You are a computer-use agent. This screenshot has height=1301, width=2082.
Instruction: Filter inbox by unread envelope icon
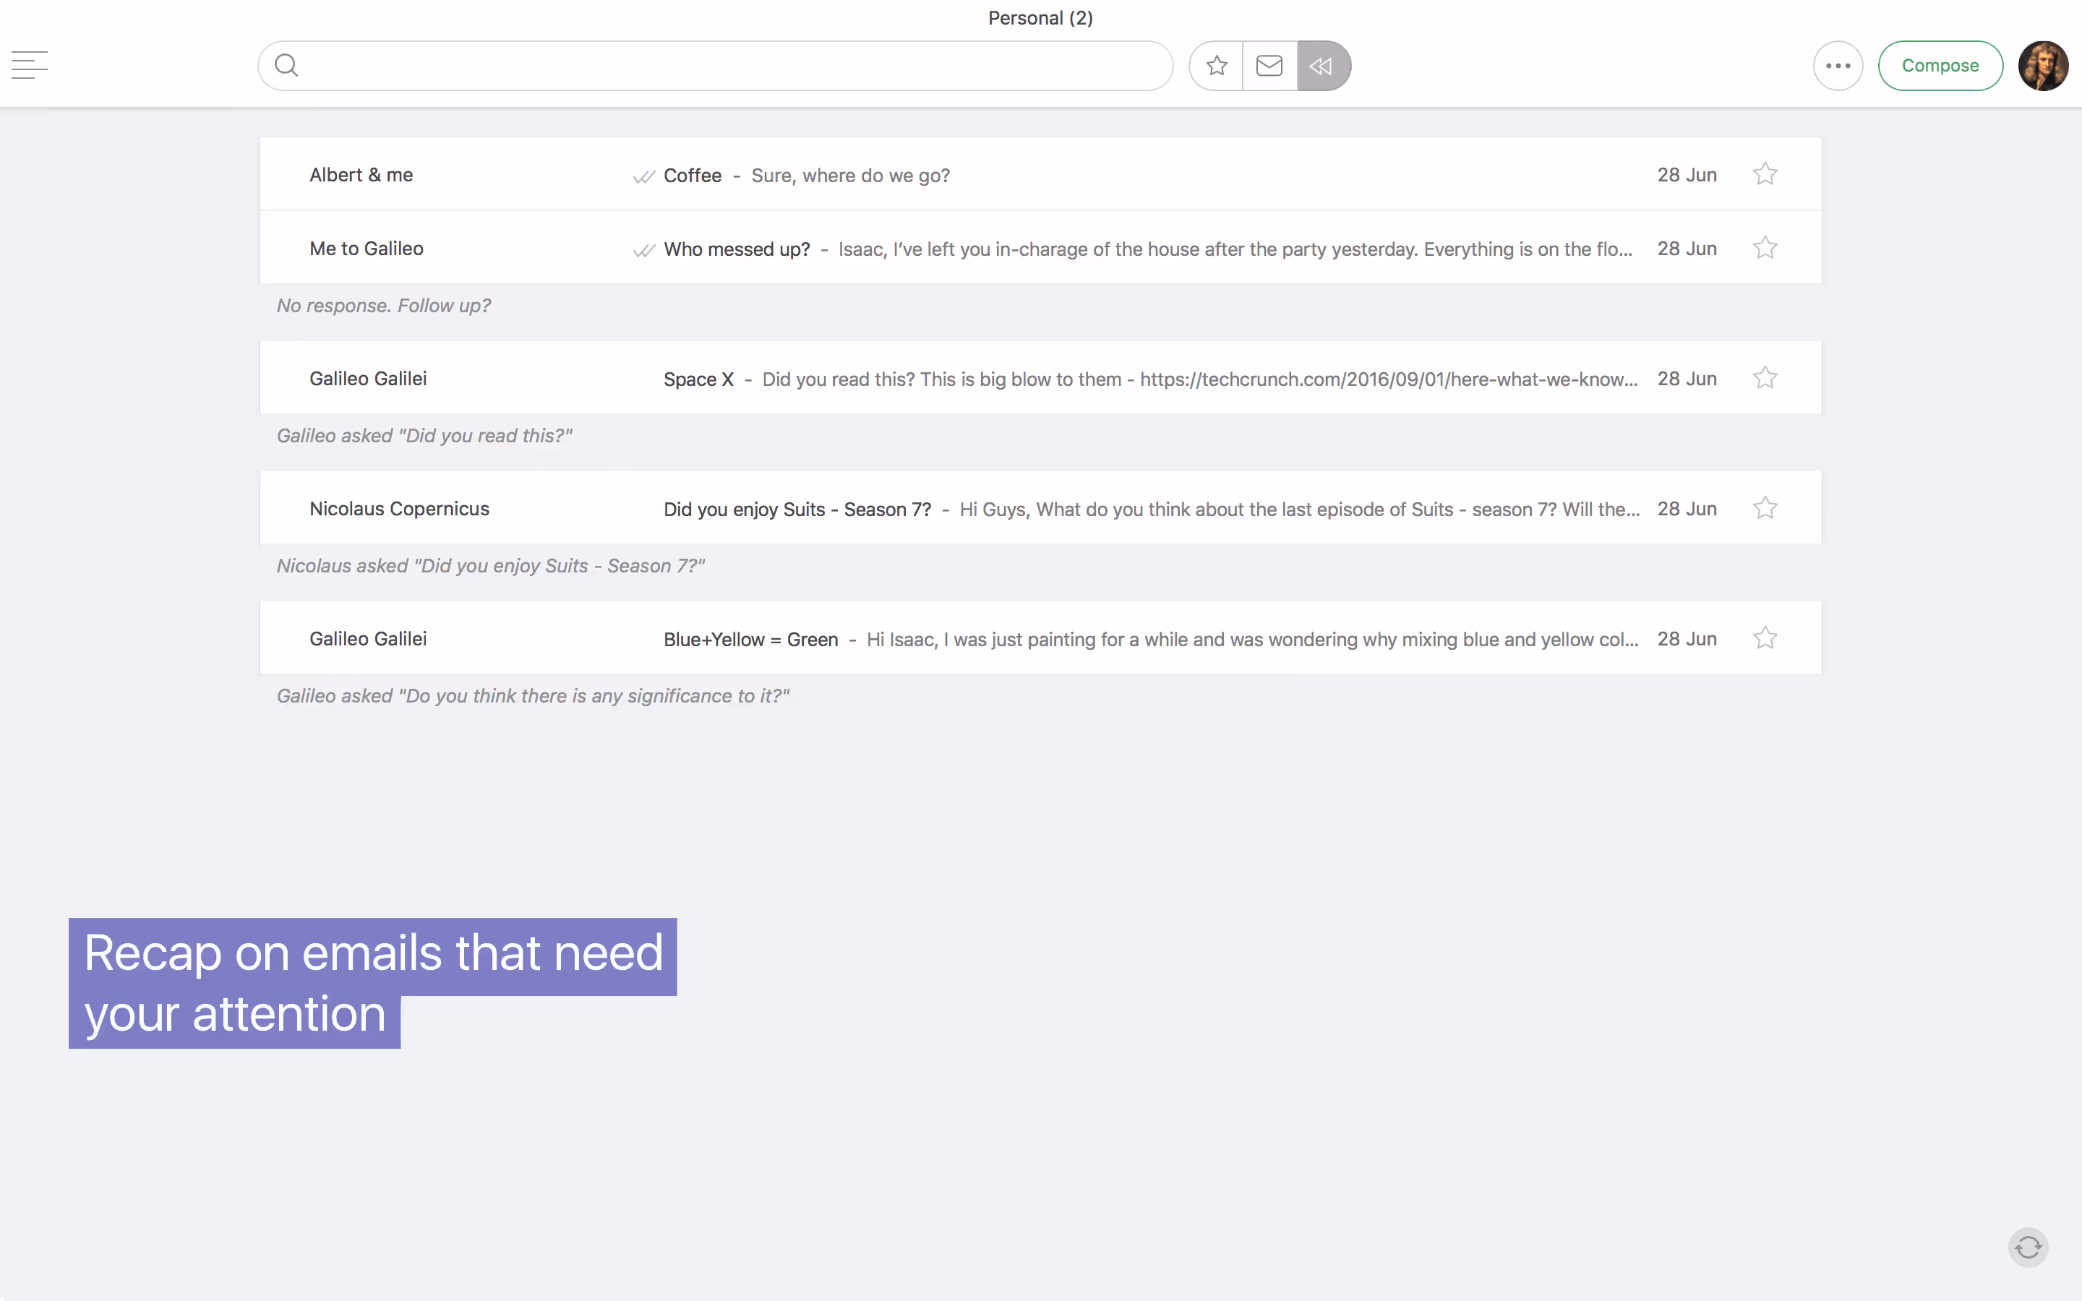1269,65
